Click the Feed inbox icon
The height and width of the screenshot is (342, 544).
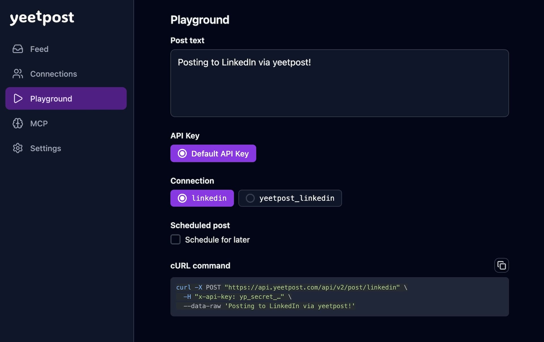18,49
